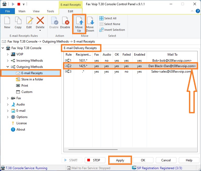
Task: Click the Fax machine icon in tree
Action: (x=13, y=98)
